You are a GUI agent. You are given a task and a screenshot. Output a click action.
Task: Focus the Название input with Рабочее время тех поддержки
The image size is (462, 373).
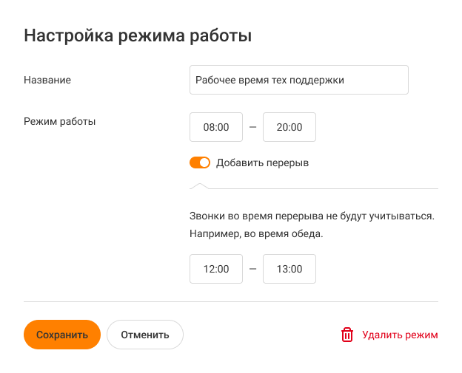point(298,80)
